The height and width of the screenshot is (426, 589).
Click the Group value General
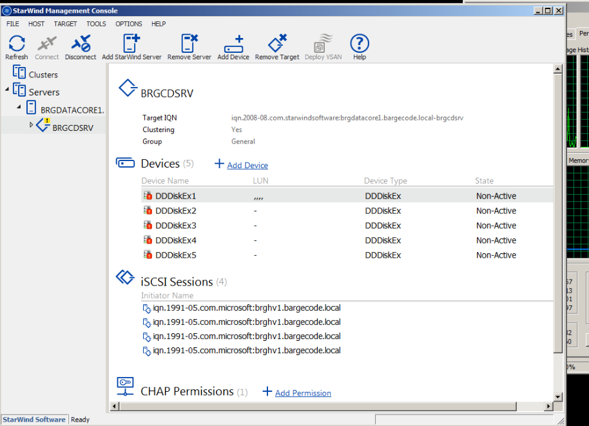[x=243, y=141]
